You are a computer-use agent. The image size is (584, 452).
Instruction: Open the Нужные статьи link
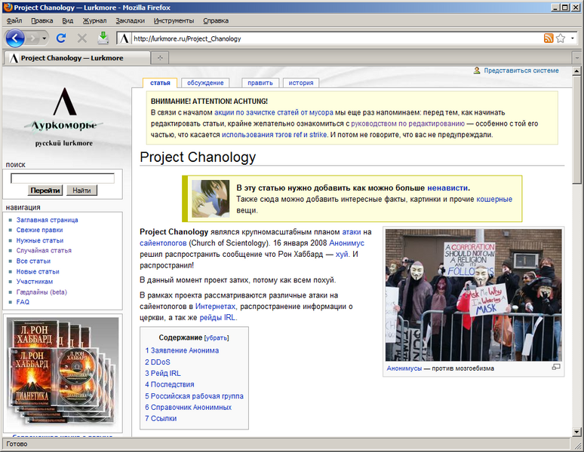(x=40, y=240)
